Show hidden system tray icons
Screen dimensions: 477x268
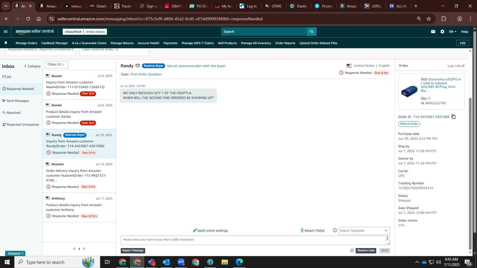[417, 262]
